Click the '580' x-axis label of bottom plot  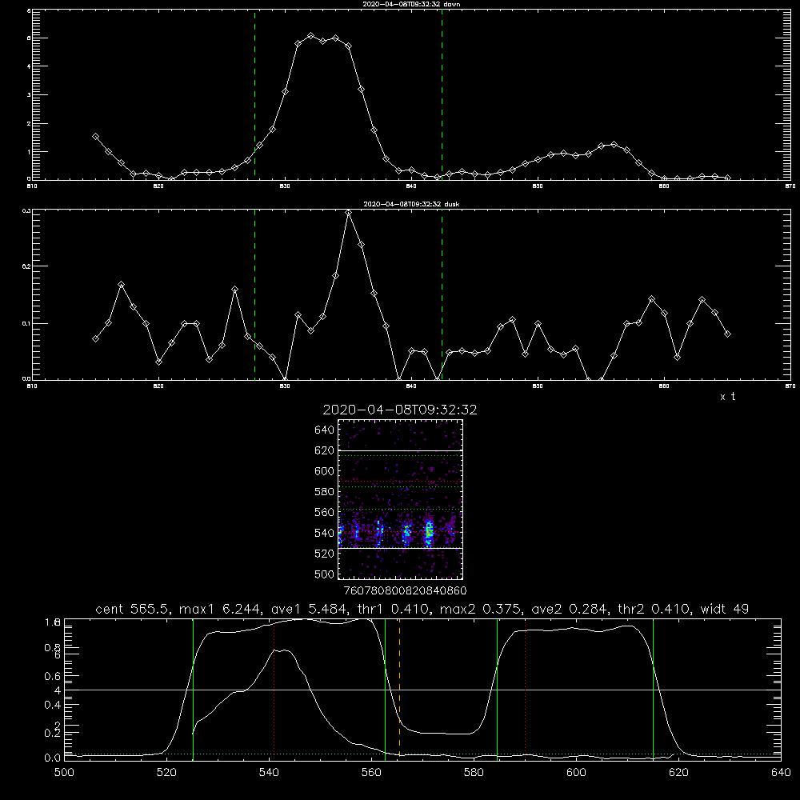pyautogui.click(x=474, y=773)
